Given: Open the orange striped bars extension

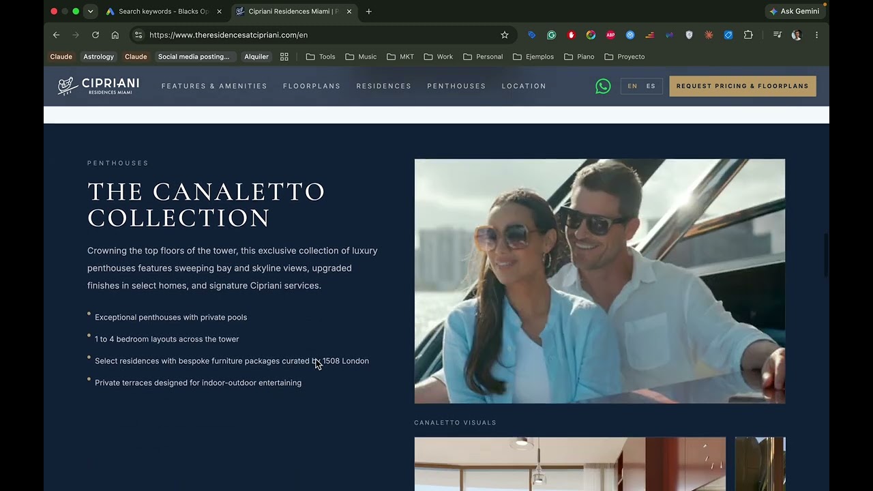Looking at the screenshot, I should pyautogui.click(x=650, y=35).
